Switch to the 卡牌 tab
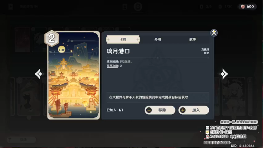 (123, 39)
